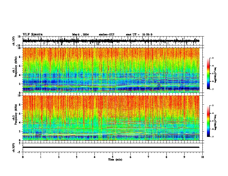Click the time axis tick label "4"
Viewport: 228px width, 176px height.
pyautogui.click(x=95, y=157)
